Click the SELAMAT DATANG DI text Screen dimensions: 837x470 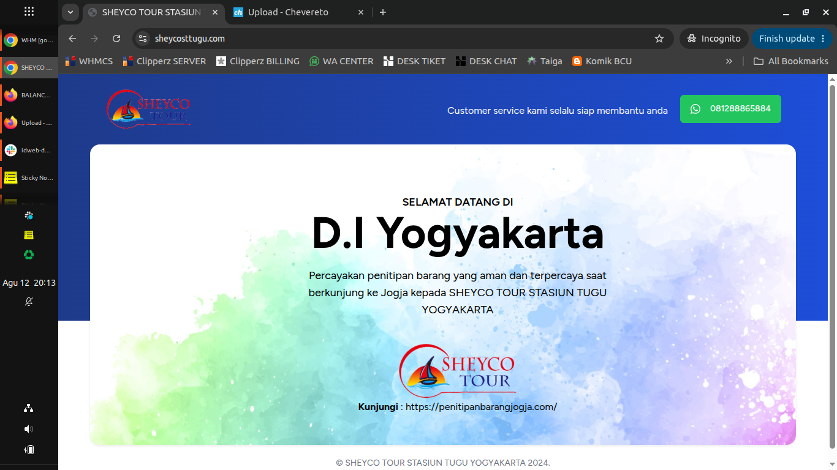coord(458,202)
